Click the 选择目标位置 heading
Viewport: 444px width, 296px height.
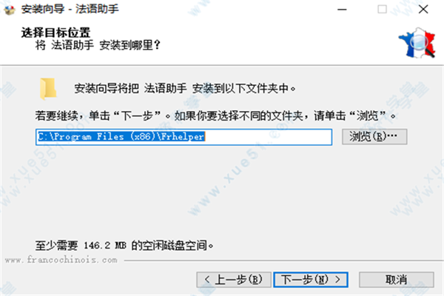55,33
